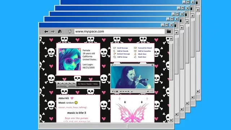
Task: Click the Instant Message icon
Action: point(114,54)
